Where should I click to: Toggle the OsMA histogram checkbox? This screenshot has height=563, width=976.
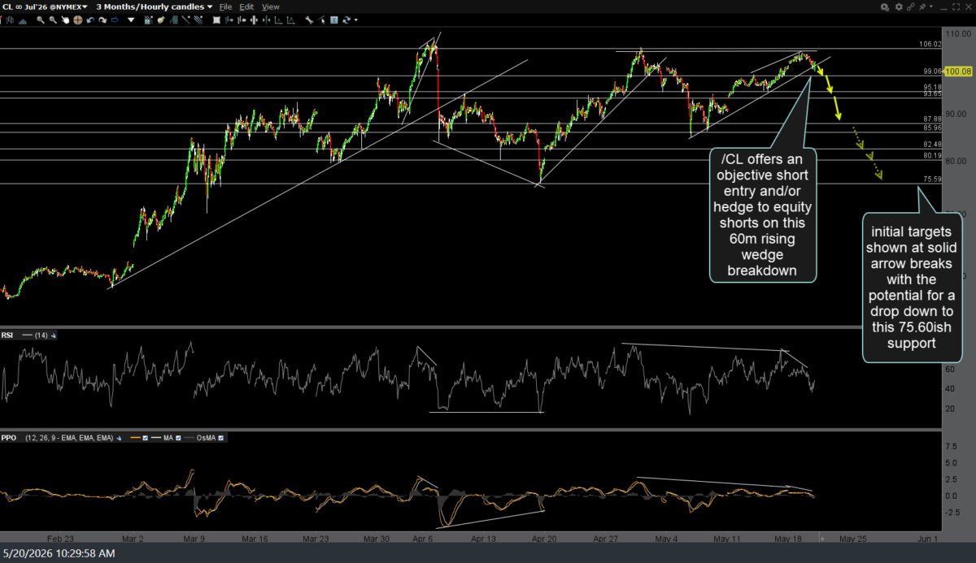pos(220,438)
